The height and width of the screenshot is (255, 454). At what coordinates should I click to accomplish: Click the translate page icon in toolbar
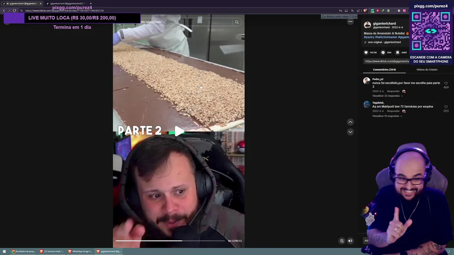(352, 11)
